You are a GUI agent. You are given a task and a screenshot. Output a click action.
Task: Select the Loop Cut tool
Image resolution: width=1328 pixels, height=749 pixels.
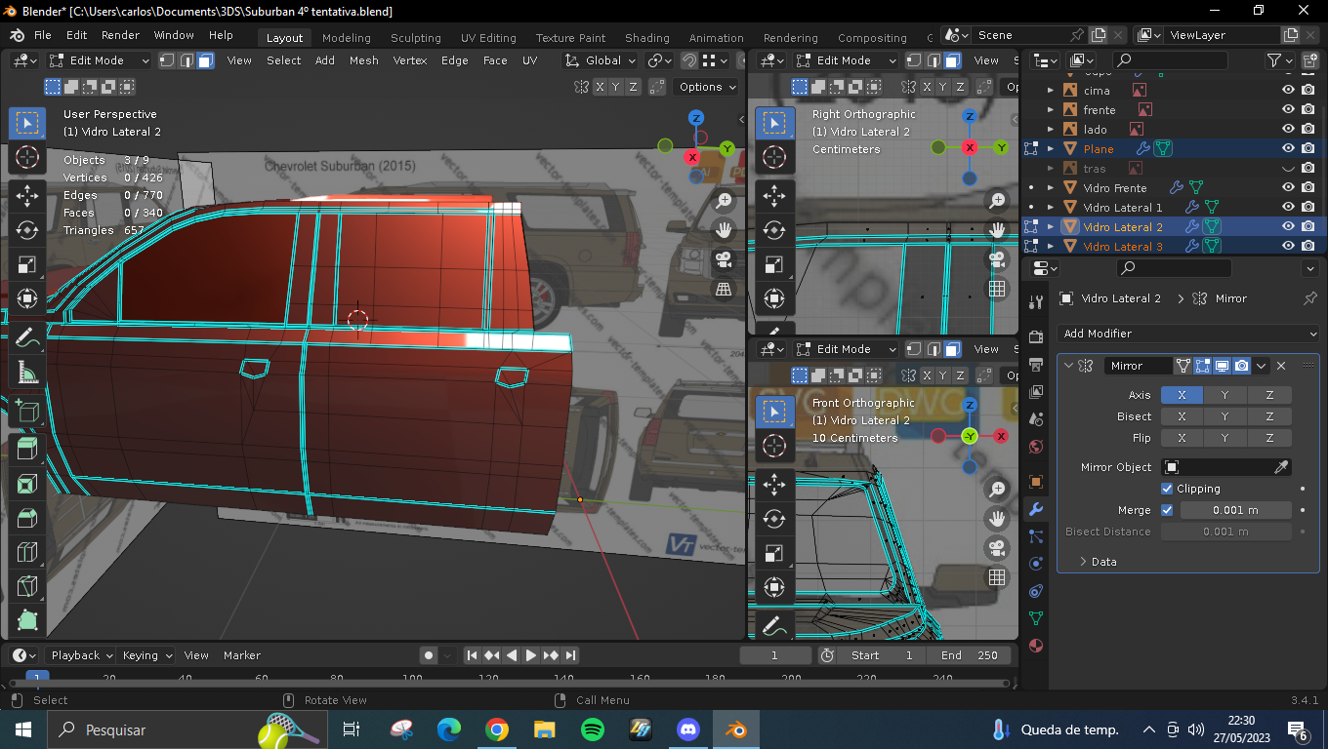pyautogui.click(x=27, y=553)
